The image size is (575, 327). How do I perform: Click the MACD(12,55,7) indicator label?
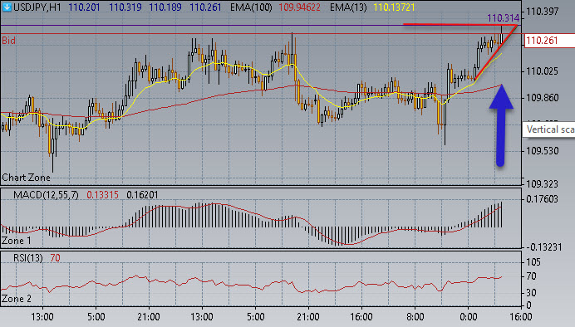tap(46, 195)
